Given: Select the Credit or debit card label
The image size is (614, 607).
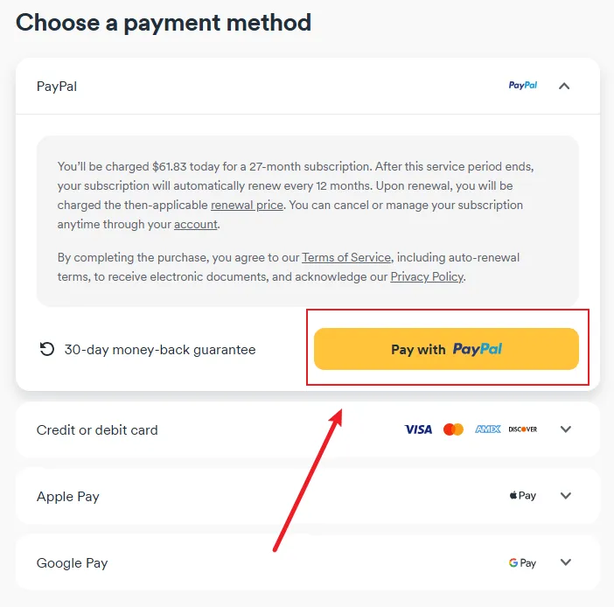Looking at the screenshot, I should point(97,429).
